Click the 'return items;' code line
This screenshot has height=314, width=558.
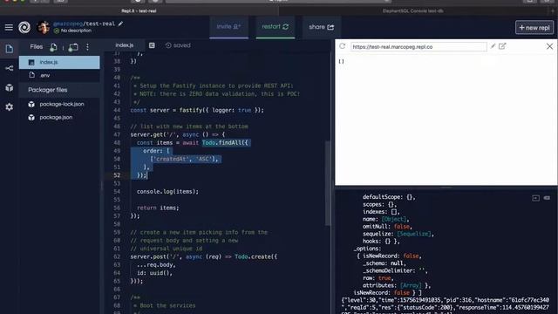pyautogui.click(x=158, y=208)
